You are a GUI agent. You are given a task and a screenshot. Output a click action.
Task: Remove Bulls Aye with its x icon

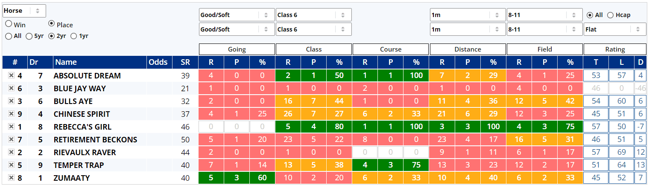tap(12, 101)
